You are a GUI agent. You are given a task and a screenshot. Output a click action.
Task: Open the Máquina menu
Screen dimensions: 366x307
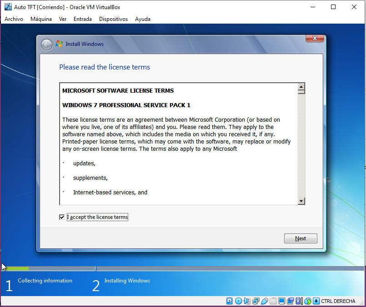[x=41, y=19]
